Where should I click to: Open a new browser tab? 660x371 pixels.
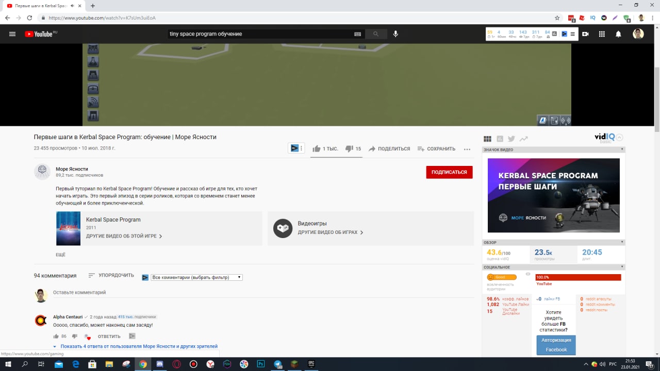pyautogui.click(x=93, y=6)
